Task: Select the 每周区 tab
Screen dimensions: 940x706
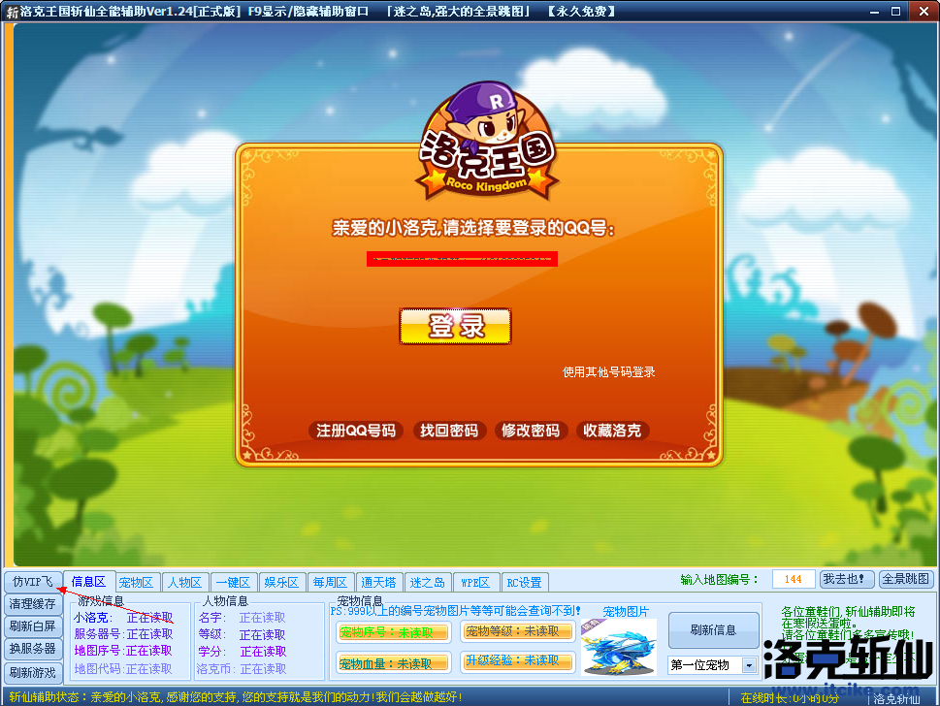Action: coord(331,582)
